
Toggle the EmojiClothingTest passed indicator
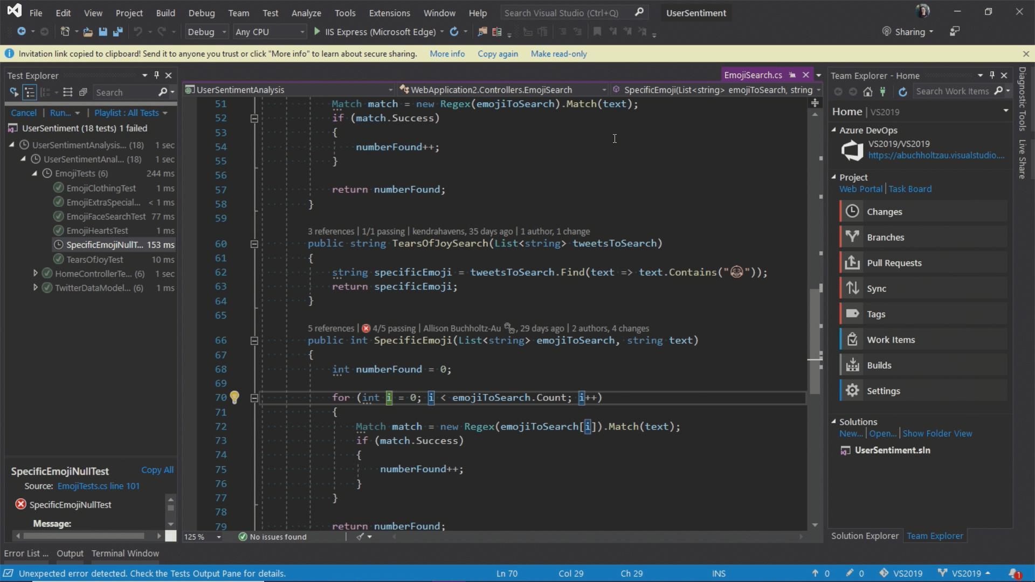58,188
